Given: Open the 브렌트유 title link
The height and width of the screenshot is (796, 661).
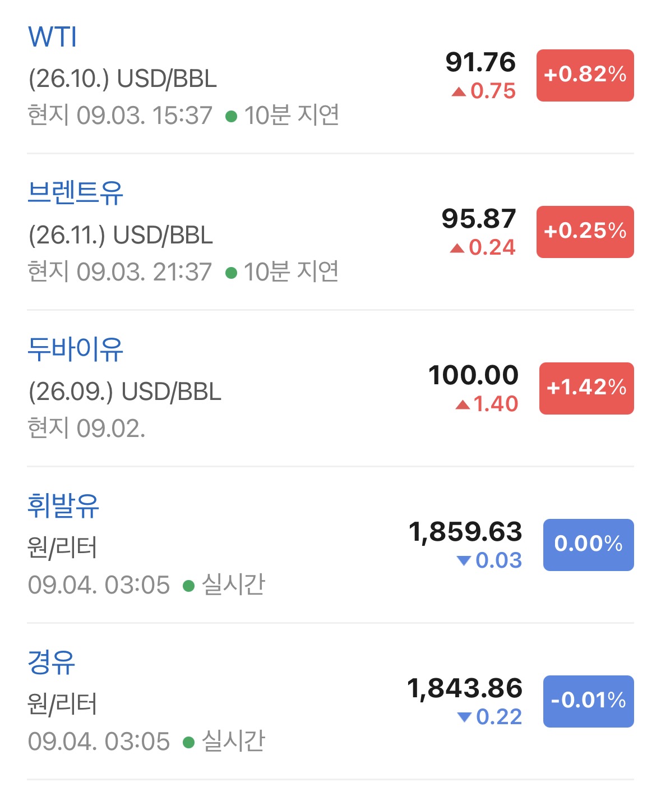Looking at the screenshot, I should pyautogui.click(x=75, y=193).
